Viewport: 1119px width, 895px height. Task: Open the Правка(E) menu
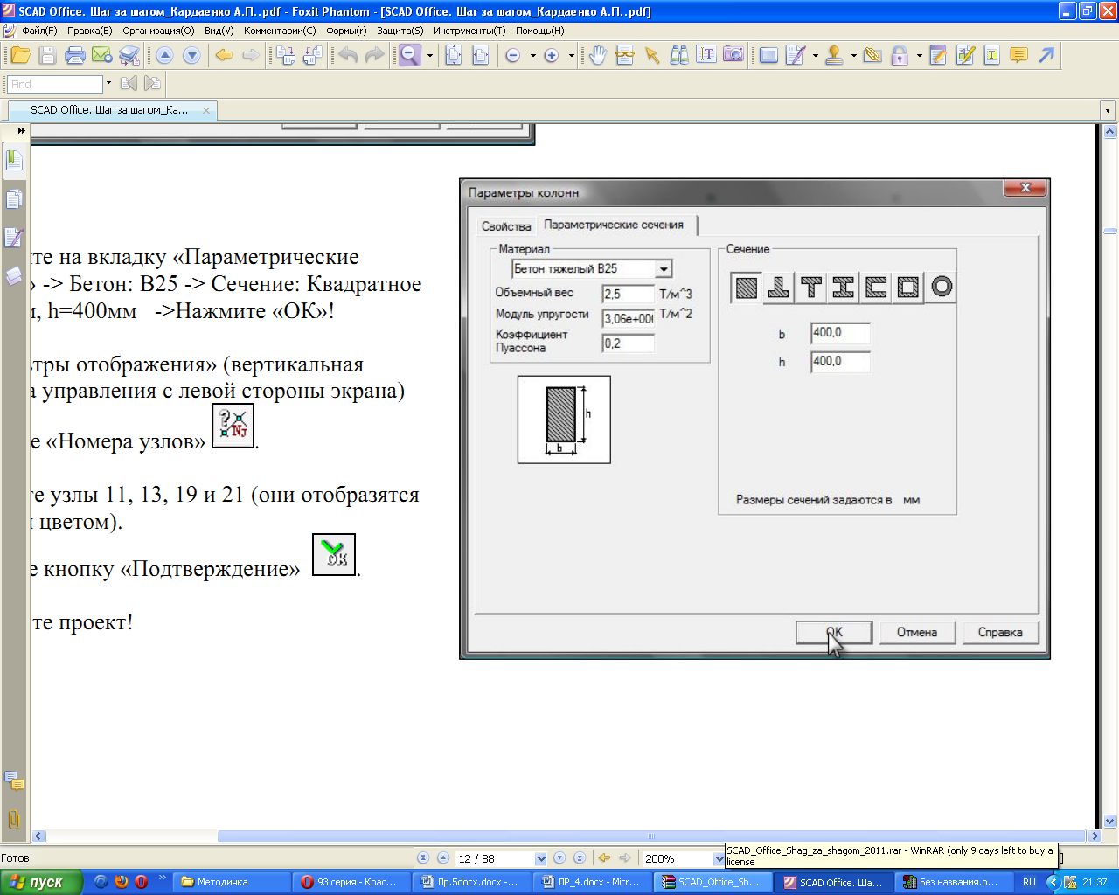click(89, 31)
